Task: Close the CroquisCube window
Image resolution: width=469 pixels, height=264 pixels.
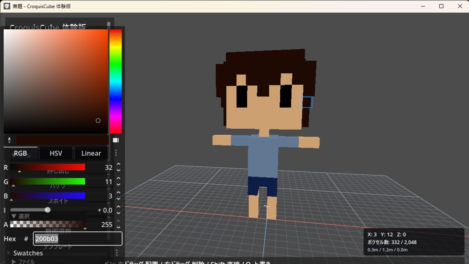Action: click(x=460, y=6)
